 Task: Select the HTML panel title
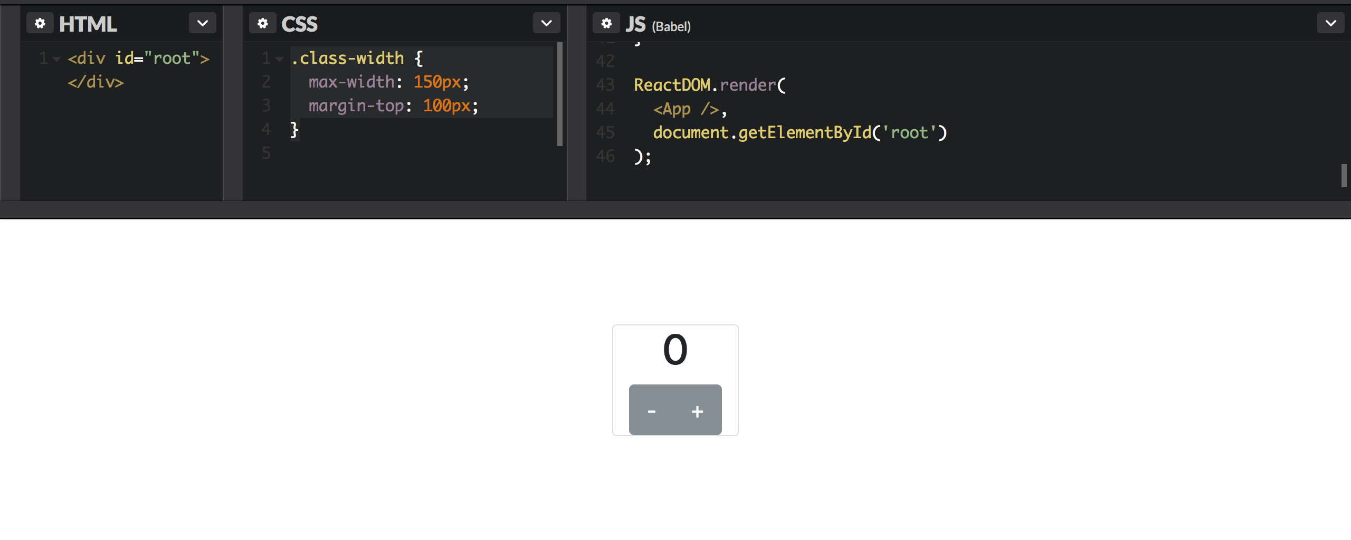click(88, 24)
